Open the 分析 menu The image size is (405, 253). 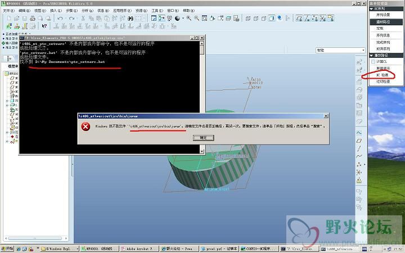tap(87, 11)
